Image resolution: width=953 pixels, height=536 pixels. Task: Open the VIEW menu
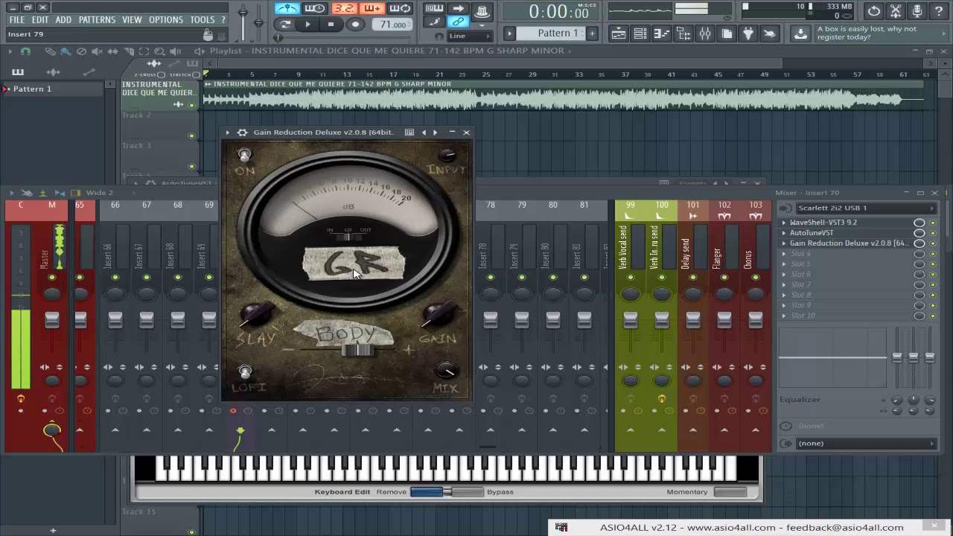click(132, 19)
